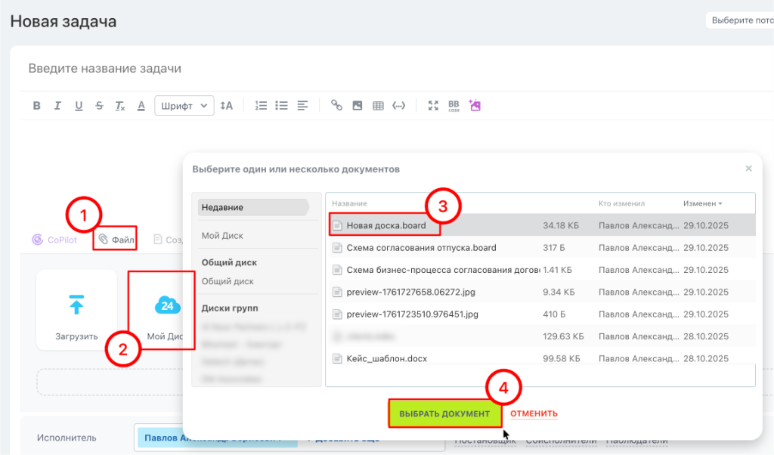Click the ОТМЕНИТЬ link
774x455 pixels.
pyautogui.click(x=534, y=413)
